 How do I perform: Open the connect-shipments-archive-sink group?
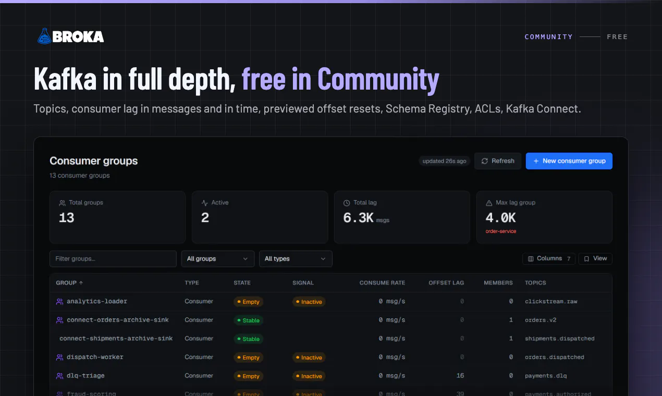click(116, 339)
